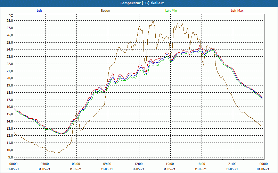Click the "31.05.21" date under "21:00"
278x173 pixels.
[x=231, y=169]
